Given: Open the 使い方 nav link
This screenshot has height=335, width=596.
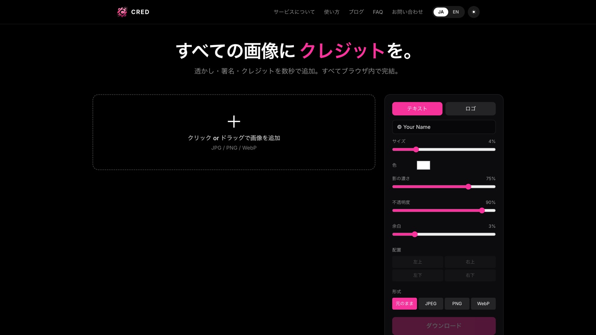Looking at the screenshot, I should (332, 12).
